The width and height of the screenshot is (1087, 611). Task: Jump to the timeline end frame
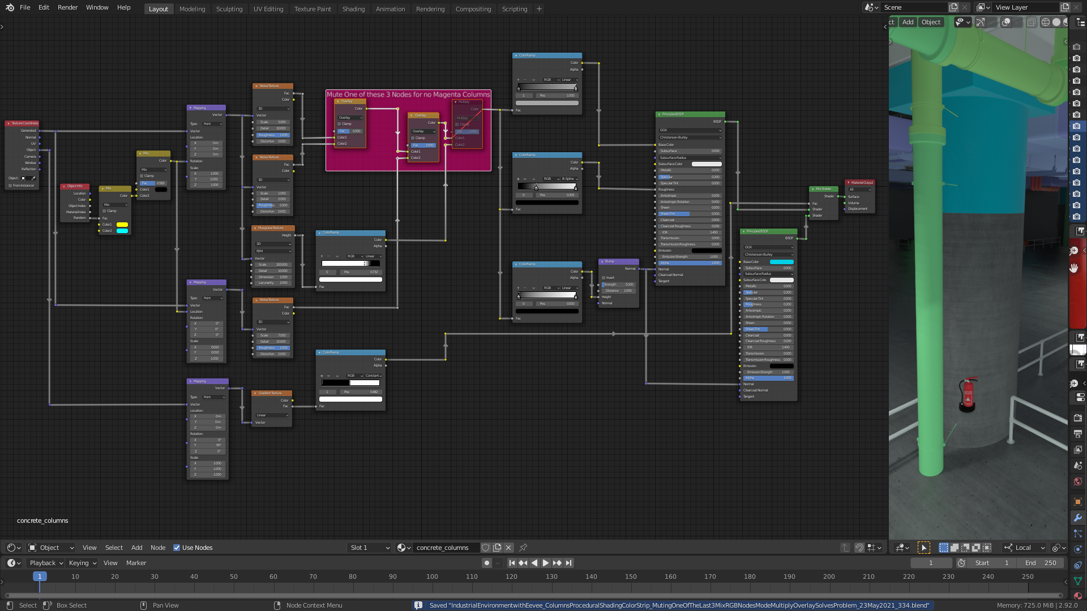point(568,563)
